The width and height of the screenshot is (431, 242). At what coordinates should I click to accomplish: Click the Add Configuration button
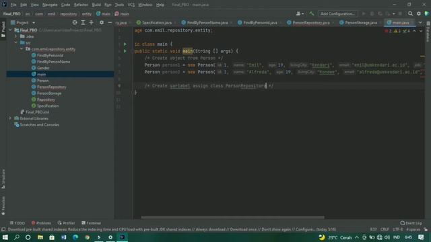(x=337, y=13)
